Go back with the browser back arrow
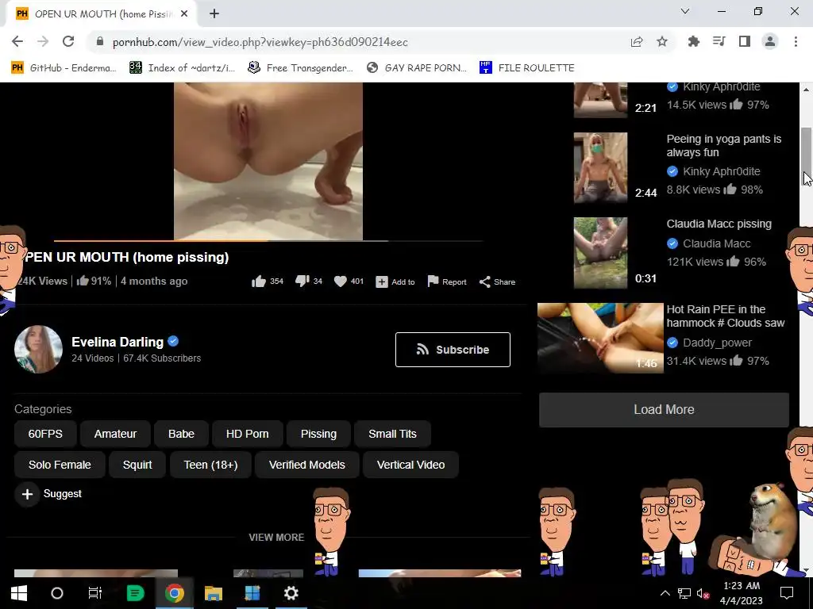813x609 pixels. pyautogui.click(x=17, y=41)
